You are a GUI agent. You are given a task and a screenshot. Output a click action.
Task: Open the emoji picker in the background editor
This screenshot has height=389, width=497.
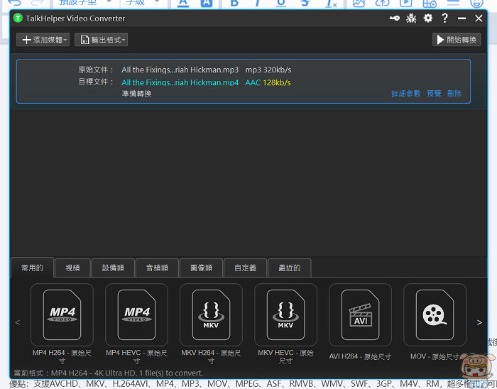[476, 3]
